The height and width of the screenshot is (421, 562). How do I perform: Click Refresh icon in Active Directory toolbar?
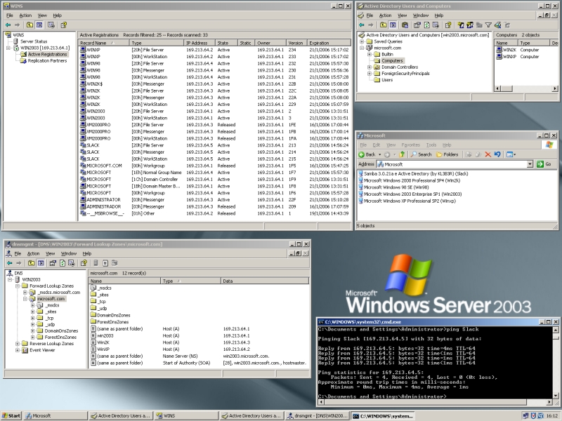pos(426,25)
